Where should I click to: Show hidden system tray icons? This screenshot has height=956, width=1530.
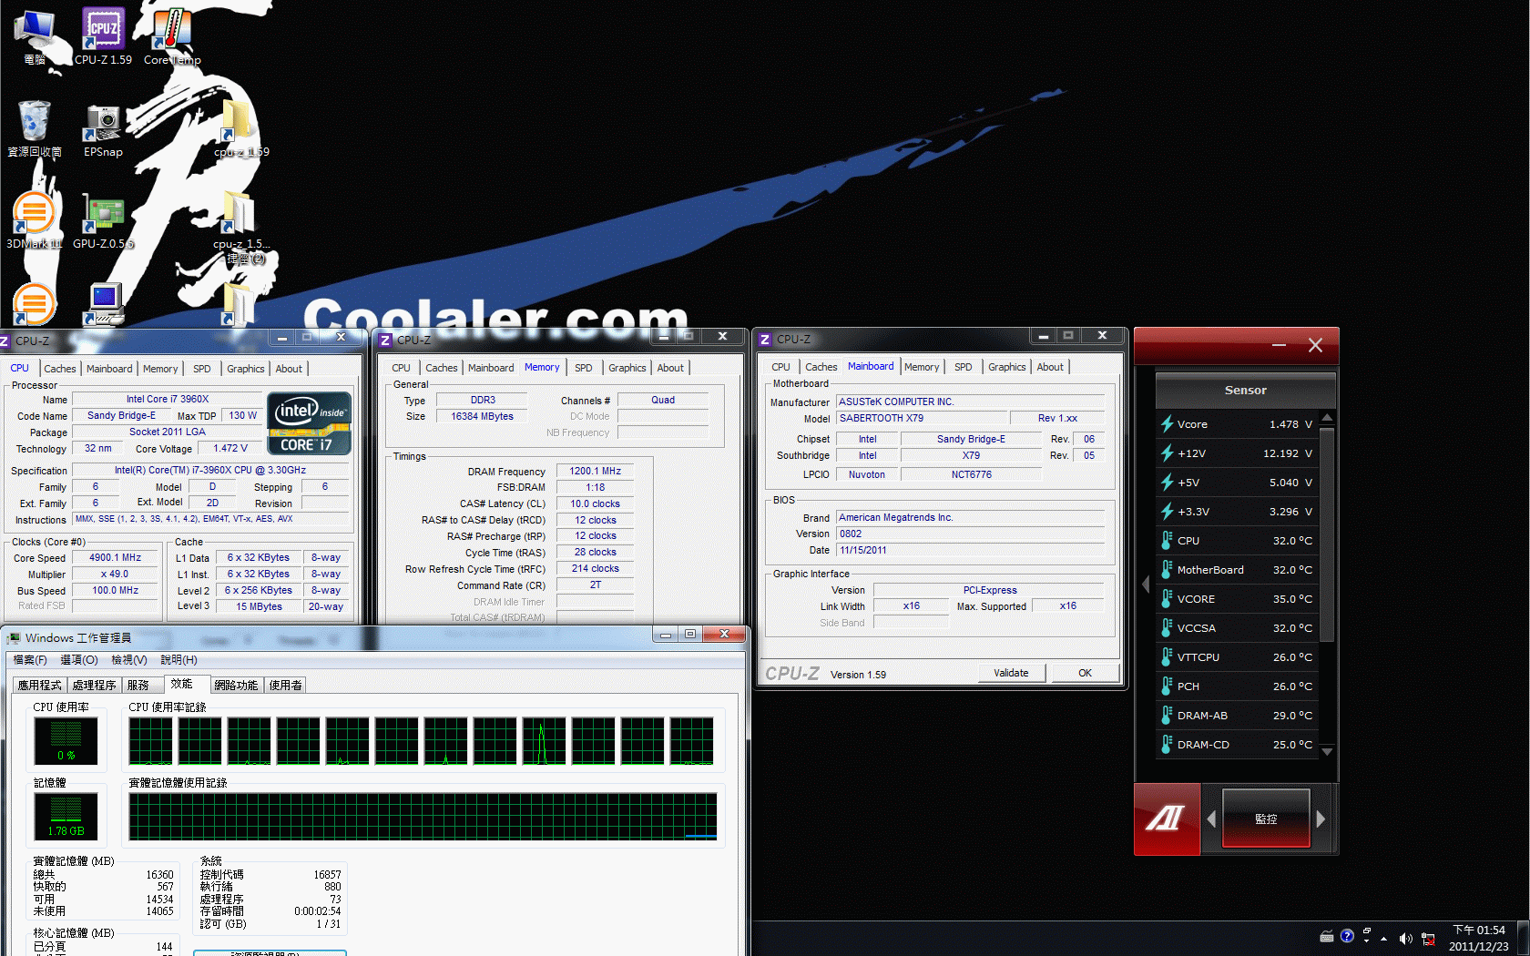pos(1384,938)
